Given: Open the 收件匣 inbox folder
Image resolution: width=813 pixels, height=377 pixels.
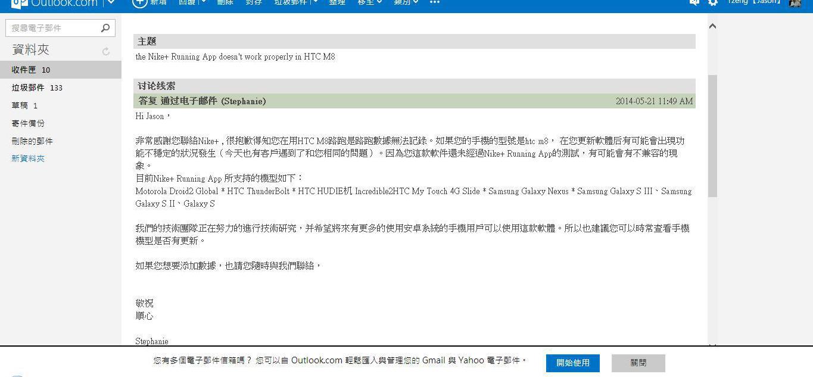Looking at the screenshot, I should tap(60, 70).
